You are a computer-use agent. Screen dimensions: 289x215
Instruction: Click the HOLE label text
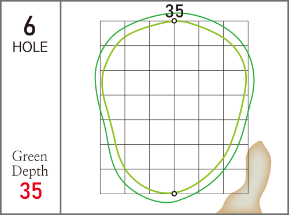pyautogui.click(x=30, y=47)
